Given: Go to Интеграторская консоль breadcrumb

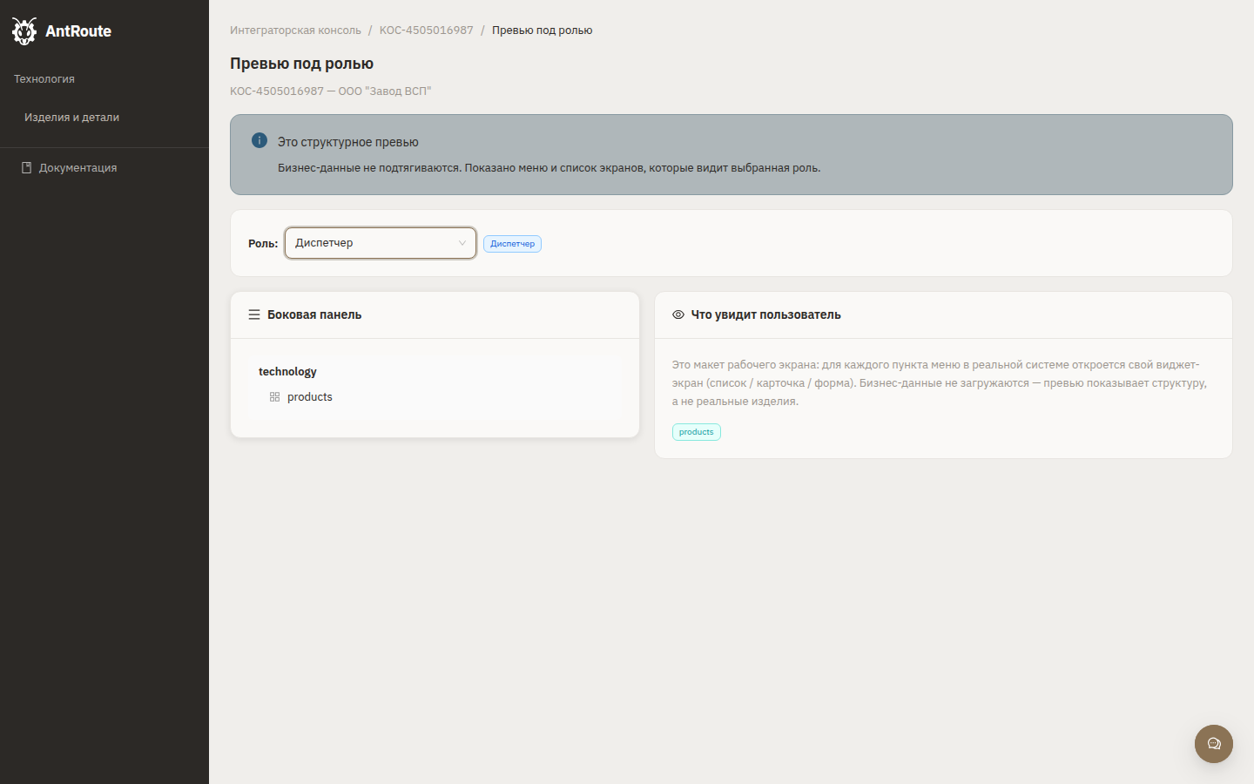Looking at the screenshot, I should pos(295,30).
